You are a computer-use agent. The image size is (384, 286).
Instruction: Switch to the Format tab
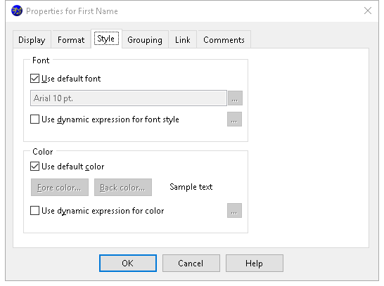click(x=71, y=39)
